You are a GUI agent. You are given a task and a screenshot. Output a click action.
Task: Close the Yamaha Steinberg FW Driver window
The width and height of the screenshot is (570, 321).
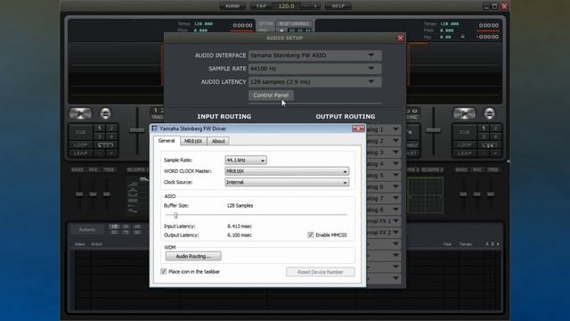[x=358, y=128]
